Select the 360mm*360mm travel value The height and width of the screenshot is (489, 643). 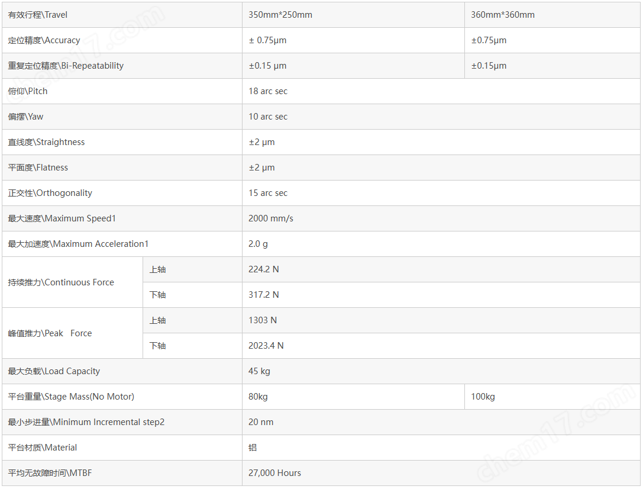pos(502,15)
